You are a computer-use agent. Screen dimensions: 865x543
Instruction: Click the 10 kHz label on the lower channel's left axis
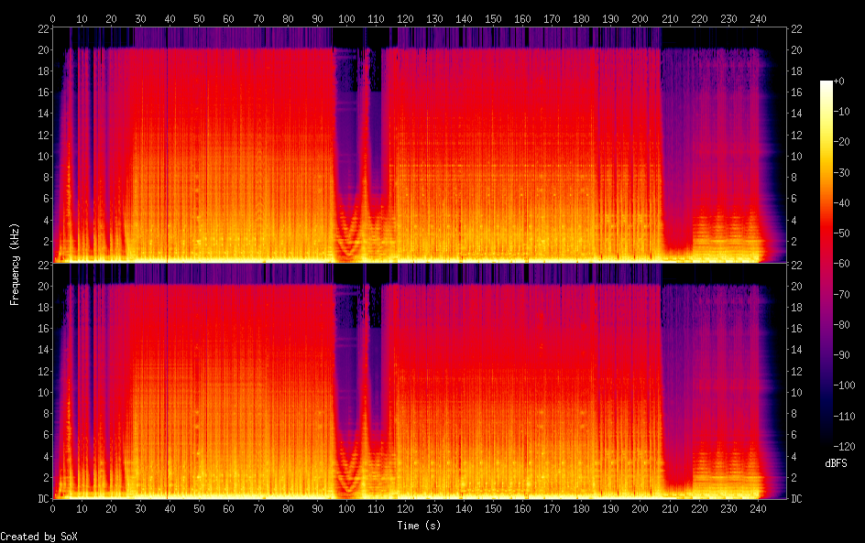(43, 392)
